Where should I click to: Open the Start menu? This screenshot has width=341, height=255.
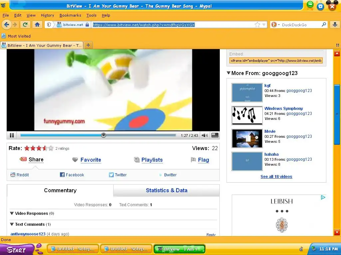[x=16, y=249]
